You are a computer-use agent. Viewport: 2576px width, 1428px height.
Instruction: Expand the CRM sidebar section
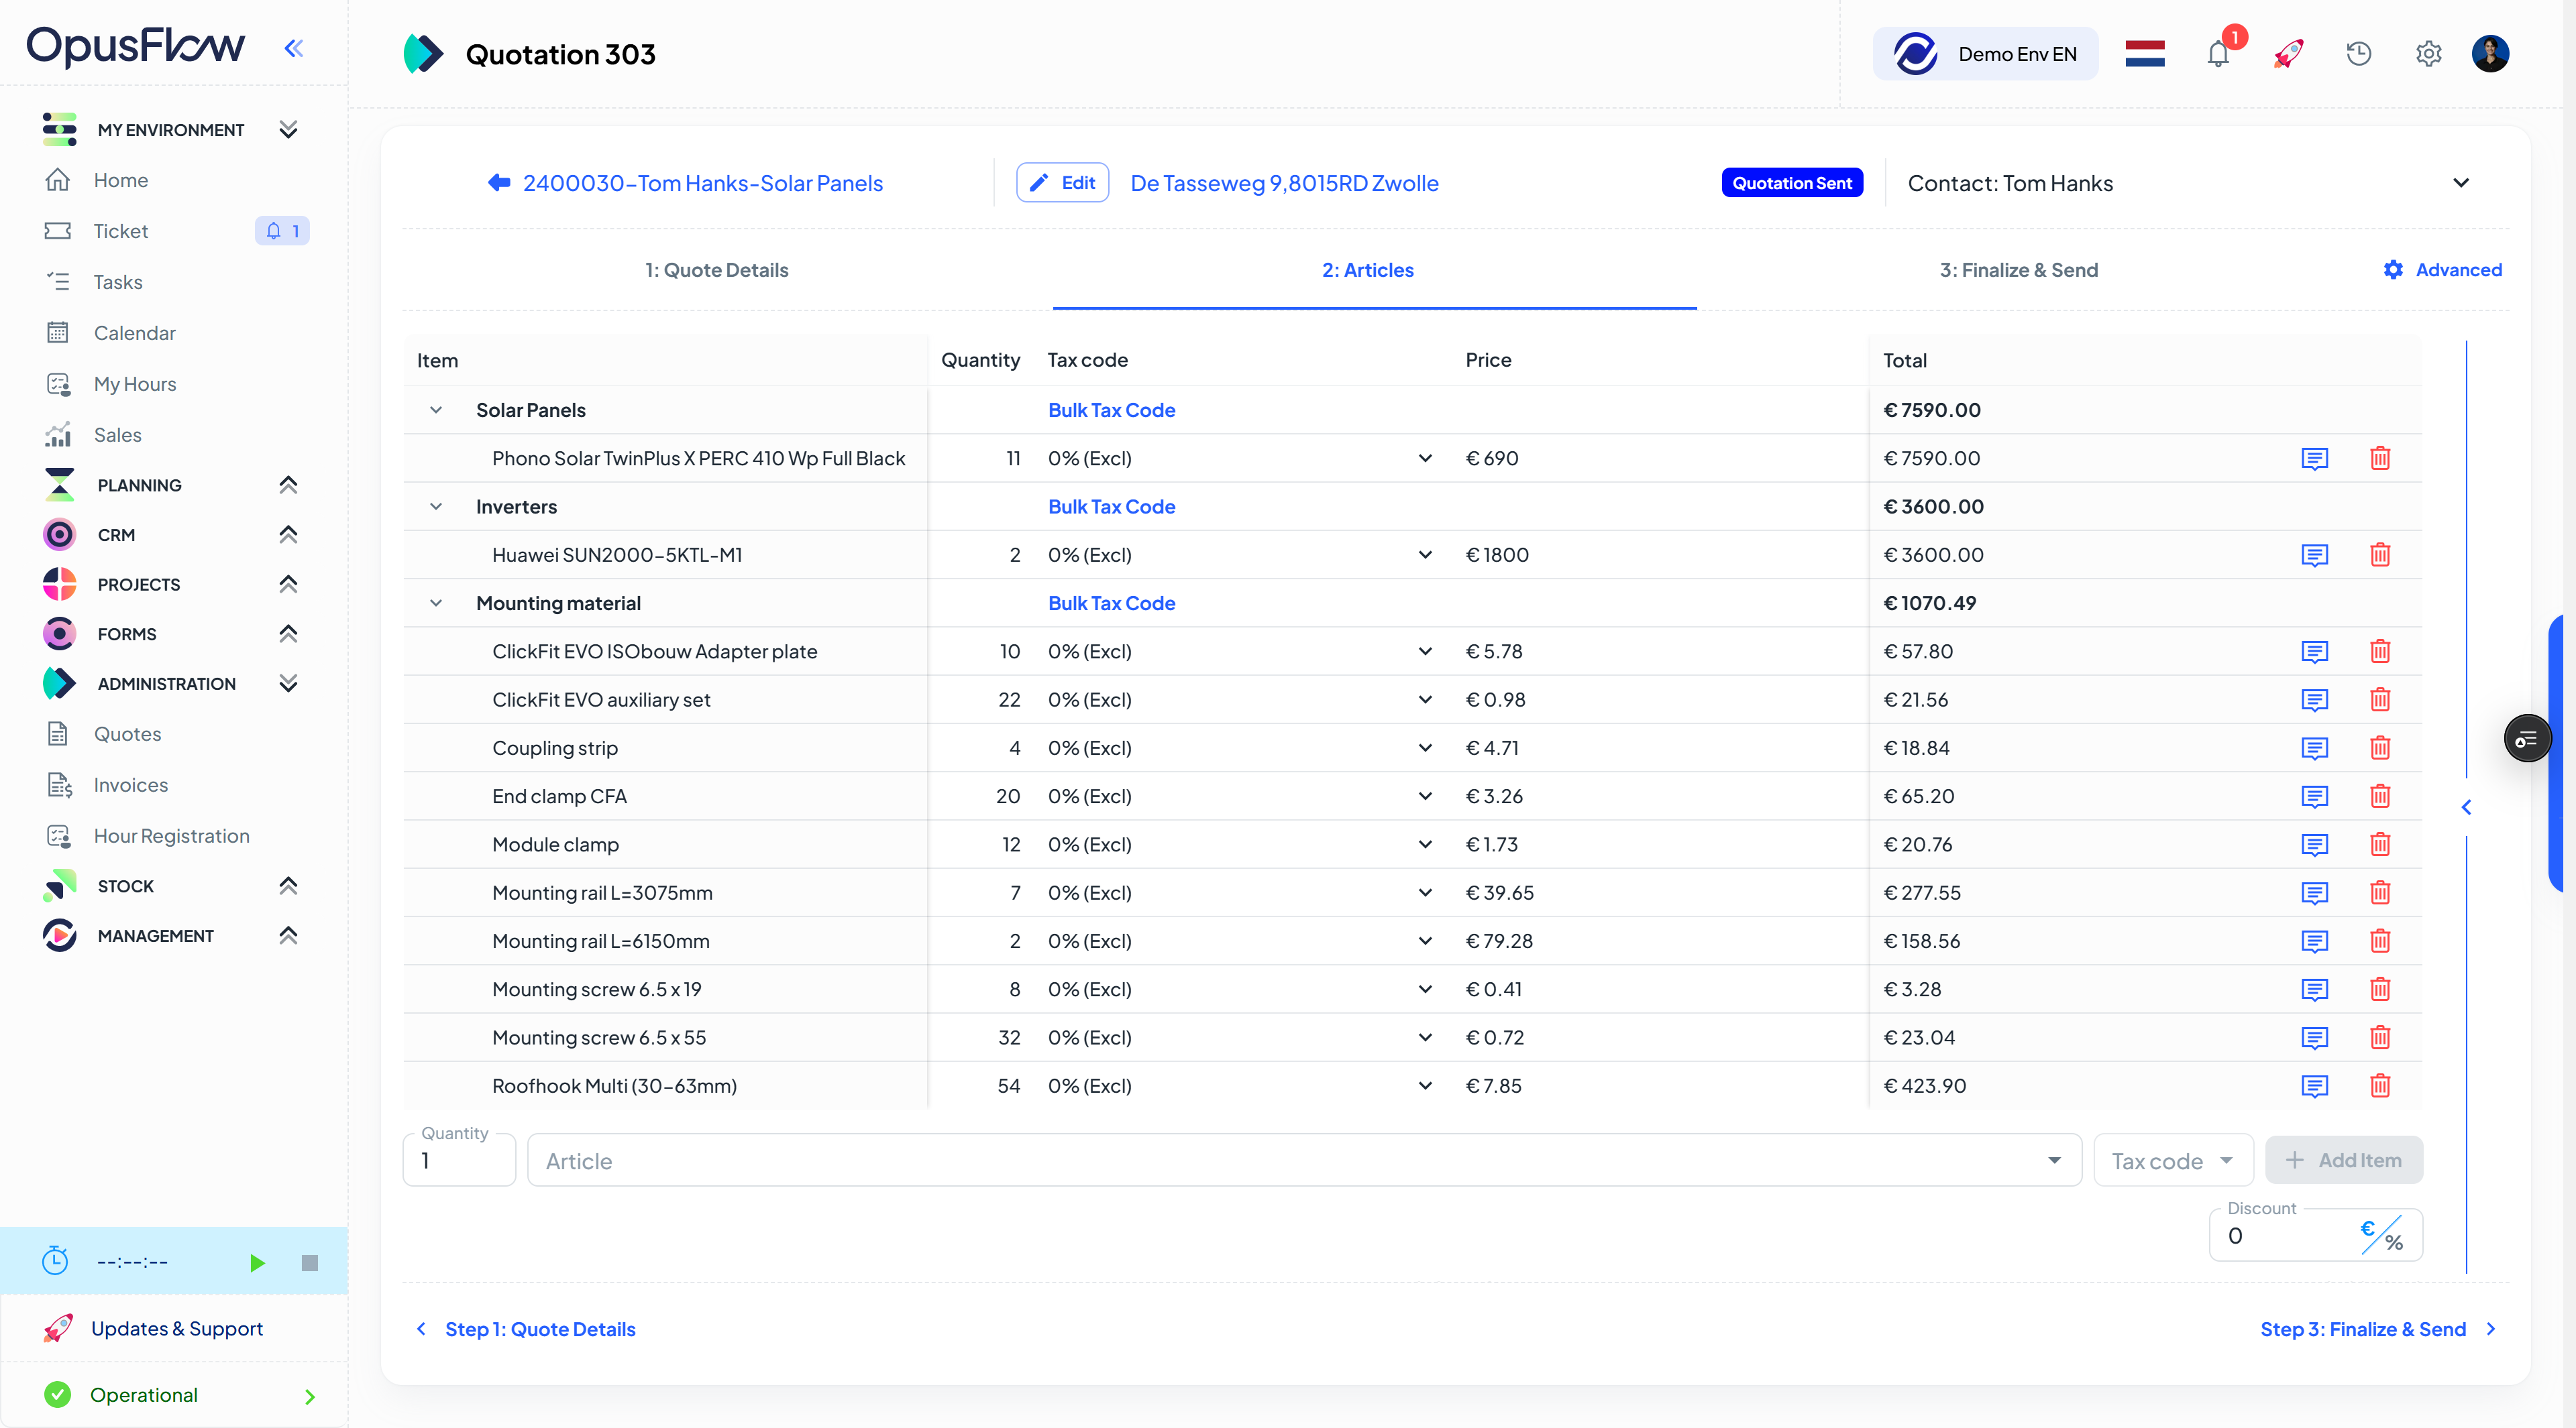click(288, 534)
